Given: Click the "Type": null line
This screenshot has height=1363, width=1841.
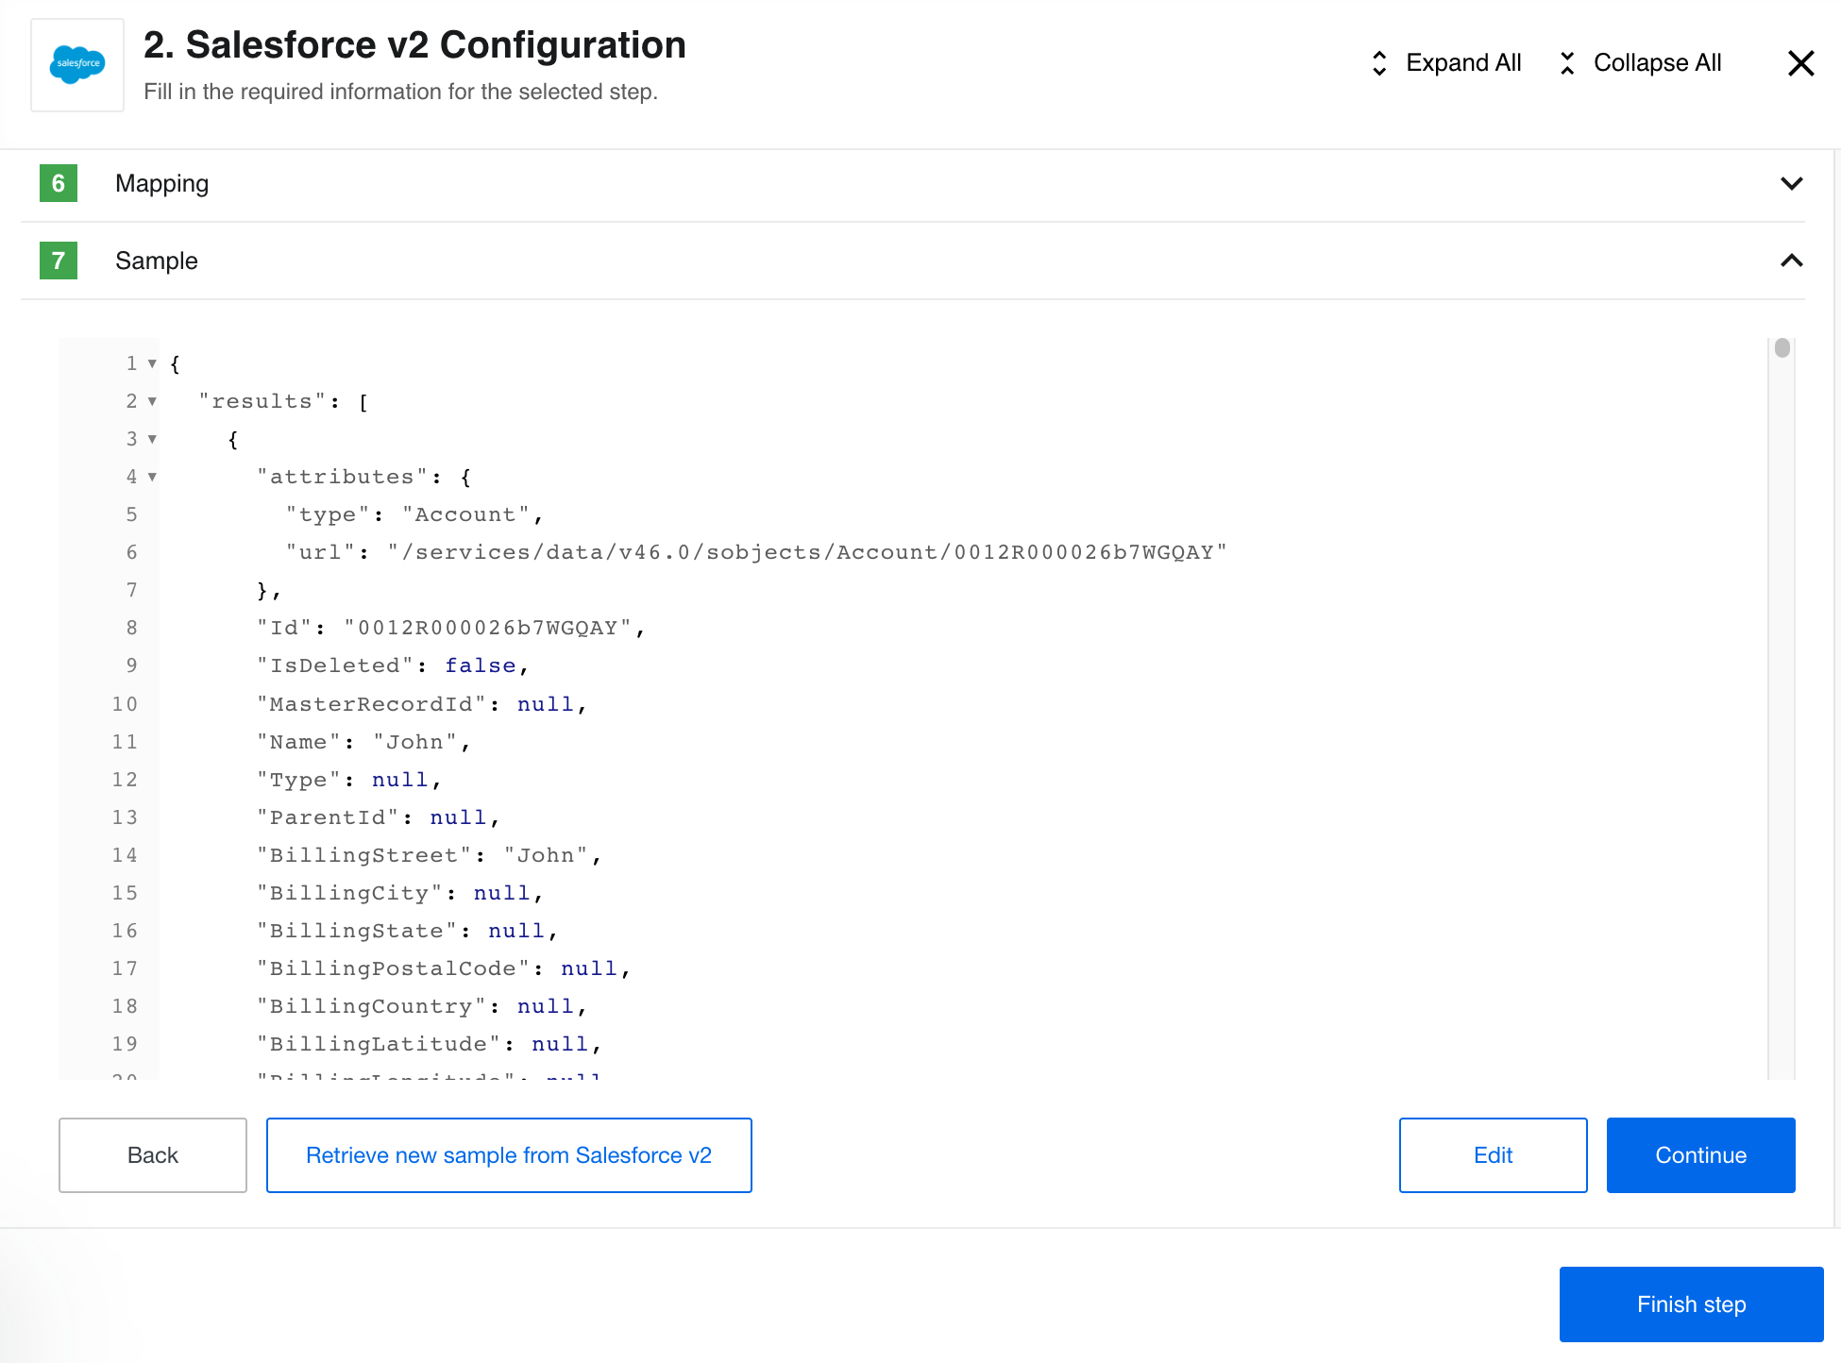Looking at the screenshot, I should click(x=349, y=780).
